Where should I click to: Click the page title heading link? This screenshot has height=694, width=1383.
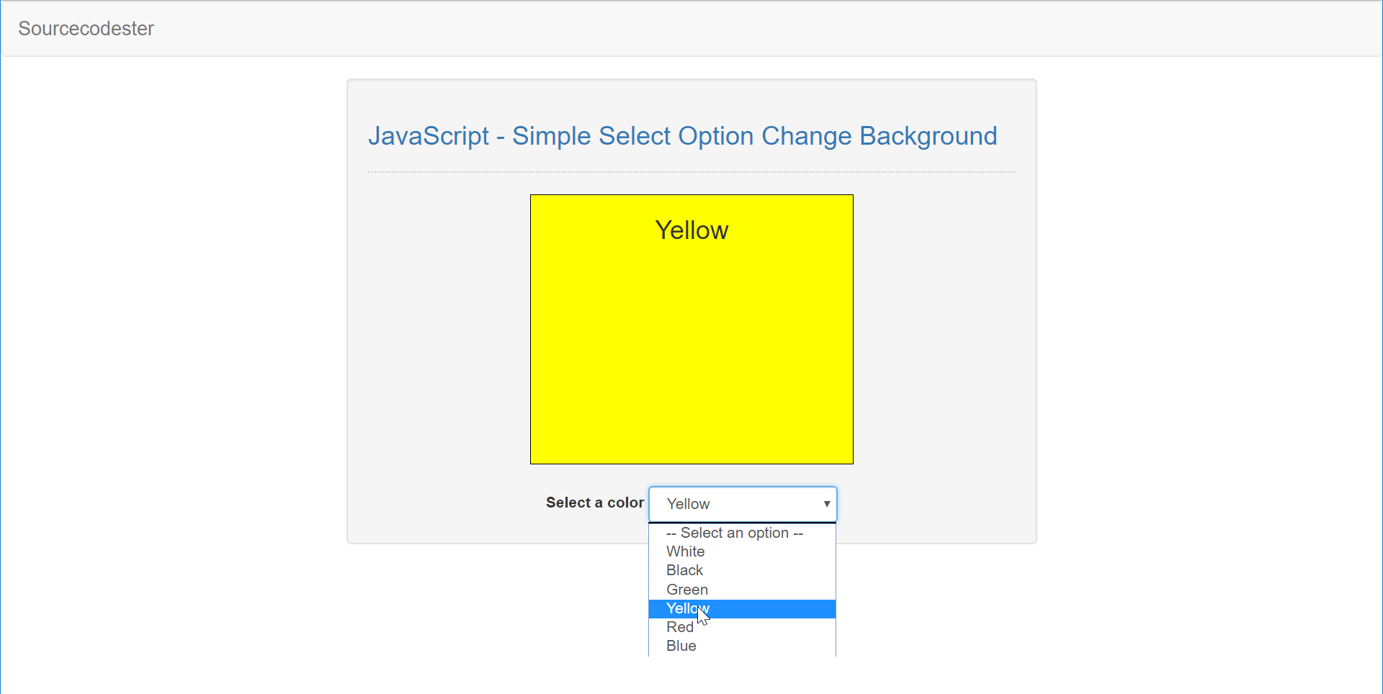[683, 136]
